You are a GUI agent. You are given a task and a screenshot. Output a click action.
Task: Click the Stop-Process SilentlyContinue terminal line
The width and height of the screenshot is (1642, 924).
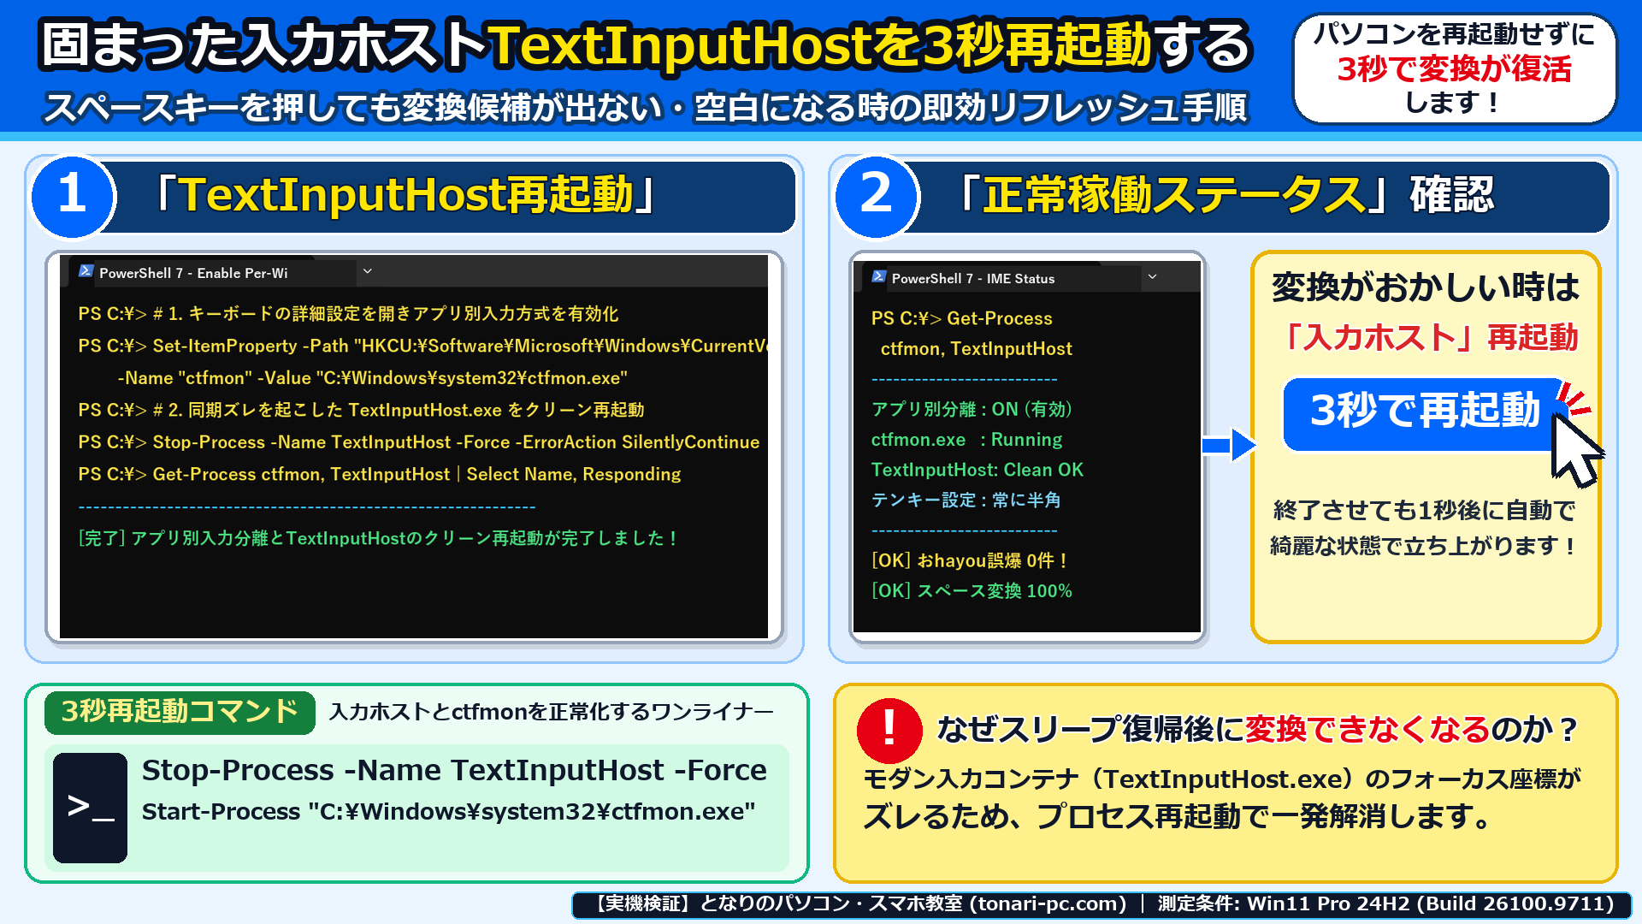click(419, 442)
